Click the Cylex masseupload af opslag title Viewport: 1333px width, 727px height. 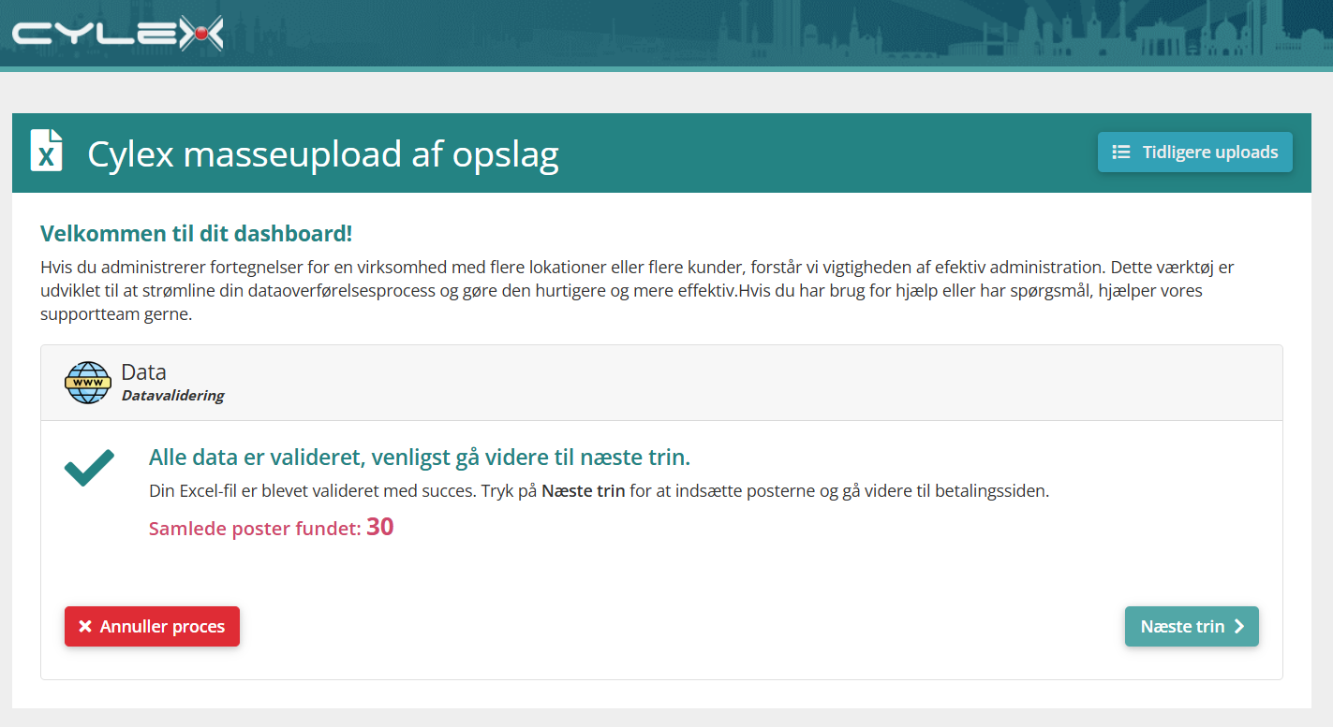(x=323, y=154)
